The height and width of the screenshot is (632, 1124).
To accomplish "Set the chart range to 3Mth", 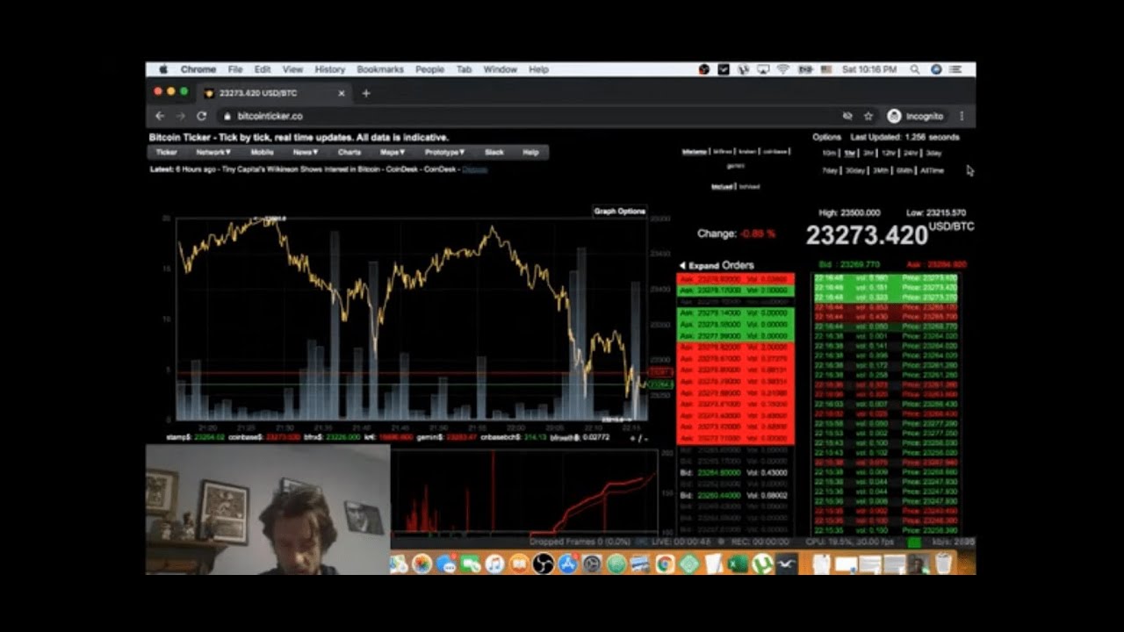I will [881, 170].
